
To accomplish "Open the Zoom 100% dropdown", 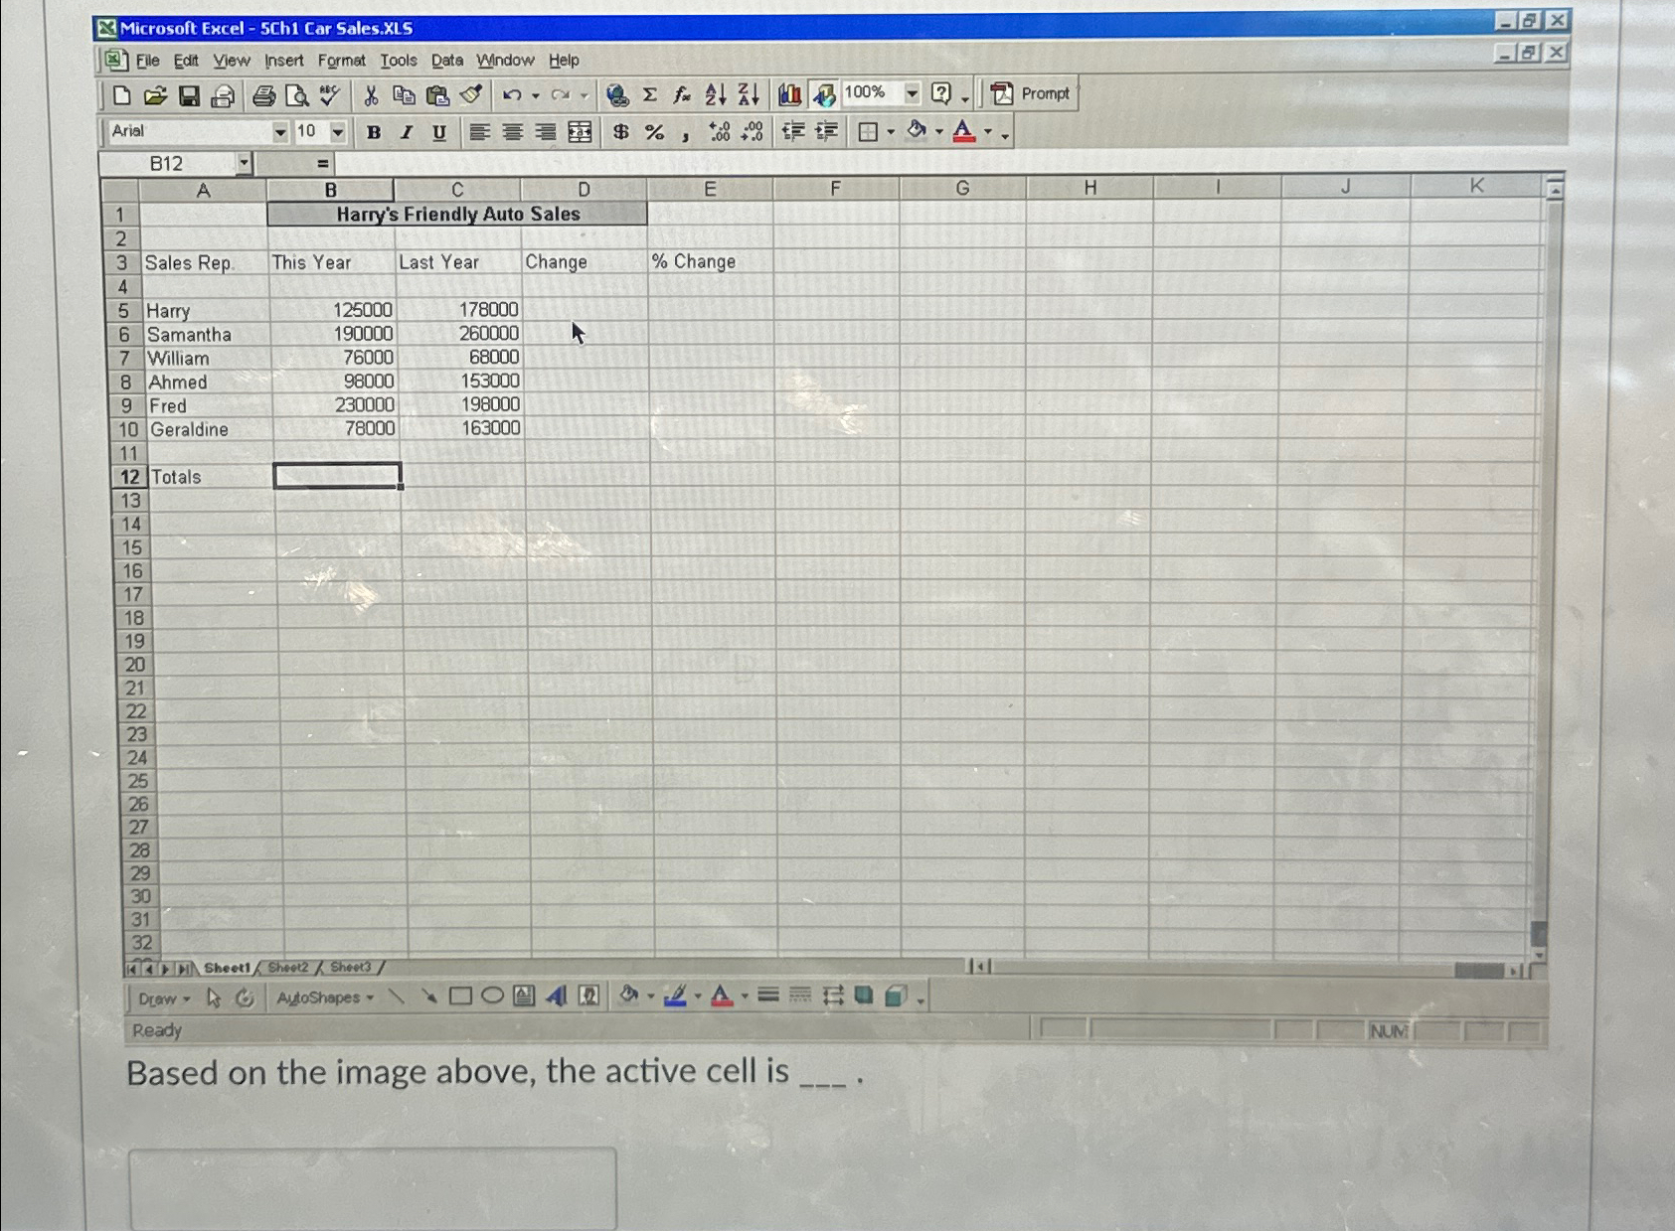I will [912, 93].
